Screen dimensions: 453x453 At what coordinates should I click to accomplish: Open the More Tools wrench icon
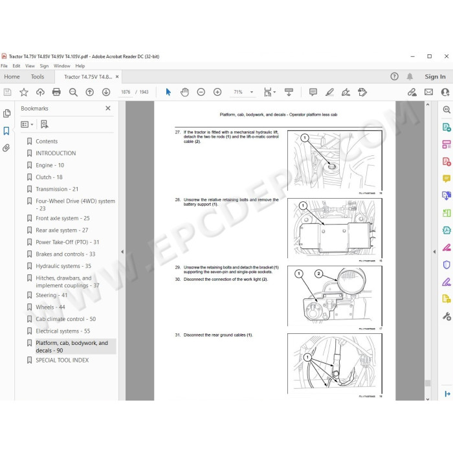tap(447, 316)
